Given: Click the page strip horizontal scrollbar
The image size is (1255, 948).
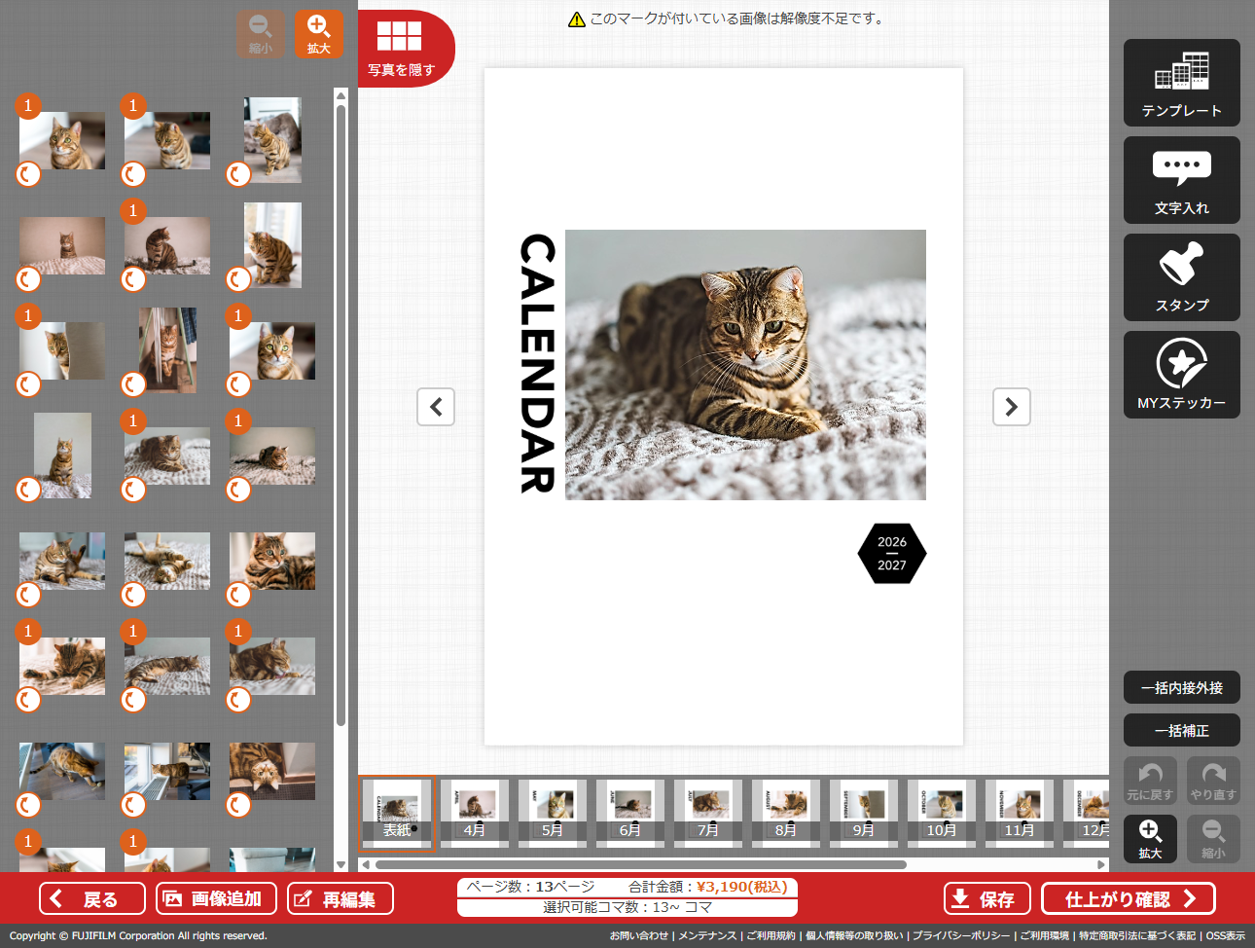Looking at the screenshot, I should [x=640, y=864].
